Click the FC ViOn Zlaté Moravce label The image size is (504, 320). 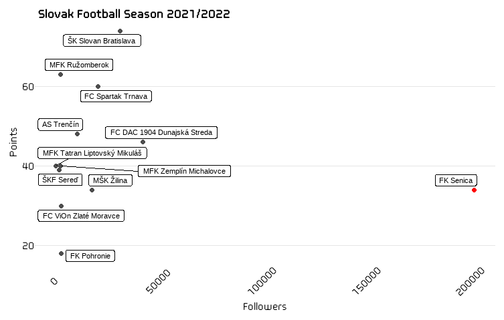(81, 216)
